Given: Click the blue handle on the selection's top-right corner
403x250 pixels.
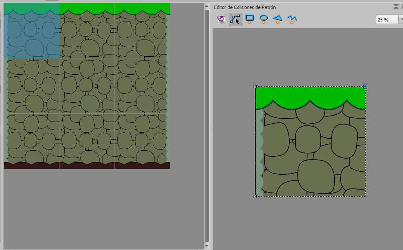Looking at the screenshot, I should coord(365,86).
